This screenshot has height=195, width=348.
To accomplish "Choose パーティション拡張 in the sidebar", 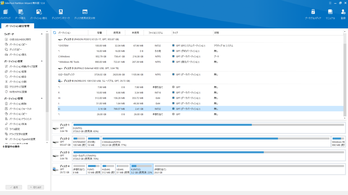I will click(x=15, y=72).
